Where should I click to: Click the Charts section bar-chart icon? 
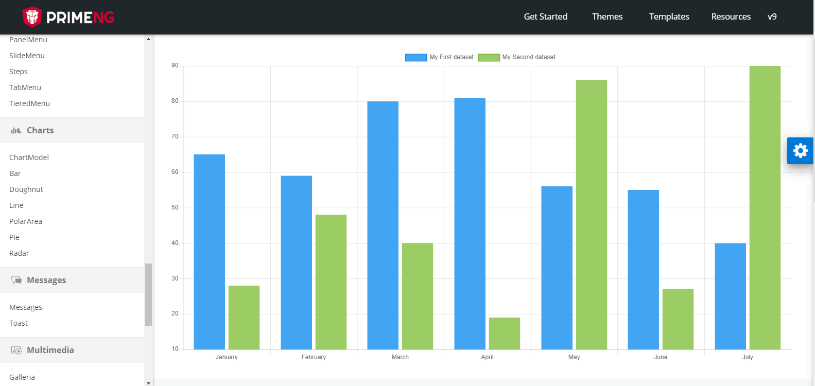click(x=16, y=131)
